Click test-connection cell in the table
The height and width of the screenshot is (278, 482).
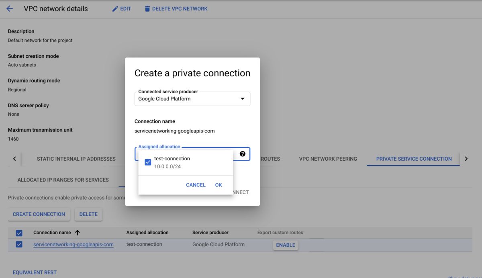click(x=144, y=244)
